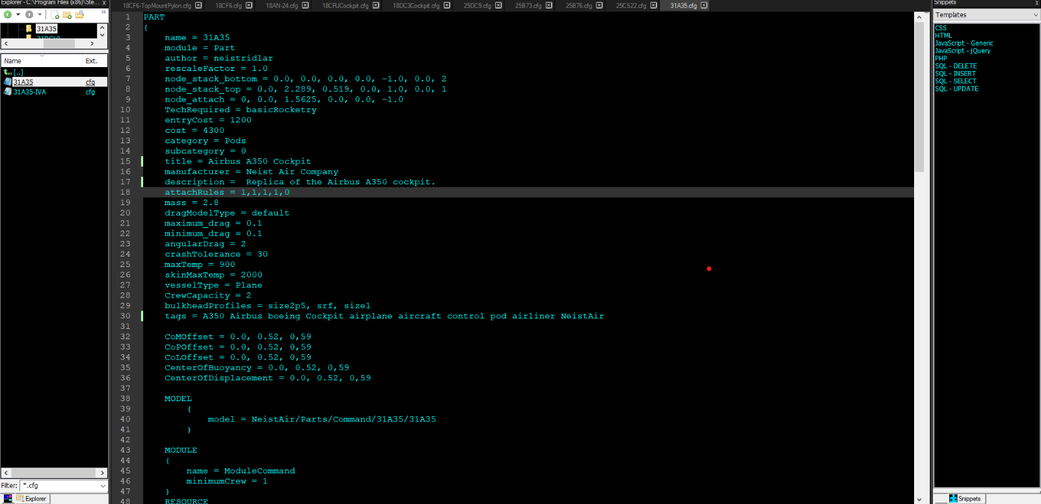Select the JavaScript - jQuery snippet template
Viewport: 1041px width, 504px height.
click(x=963, y=51)
